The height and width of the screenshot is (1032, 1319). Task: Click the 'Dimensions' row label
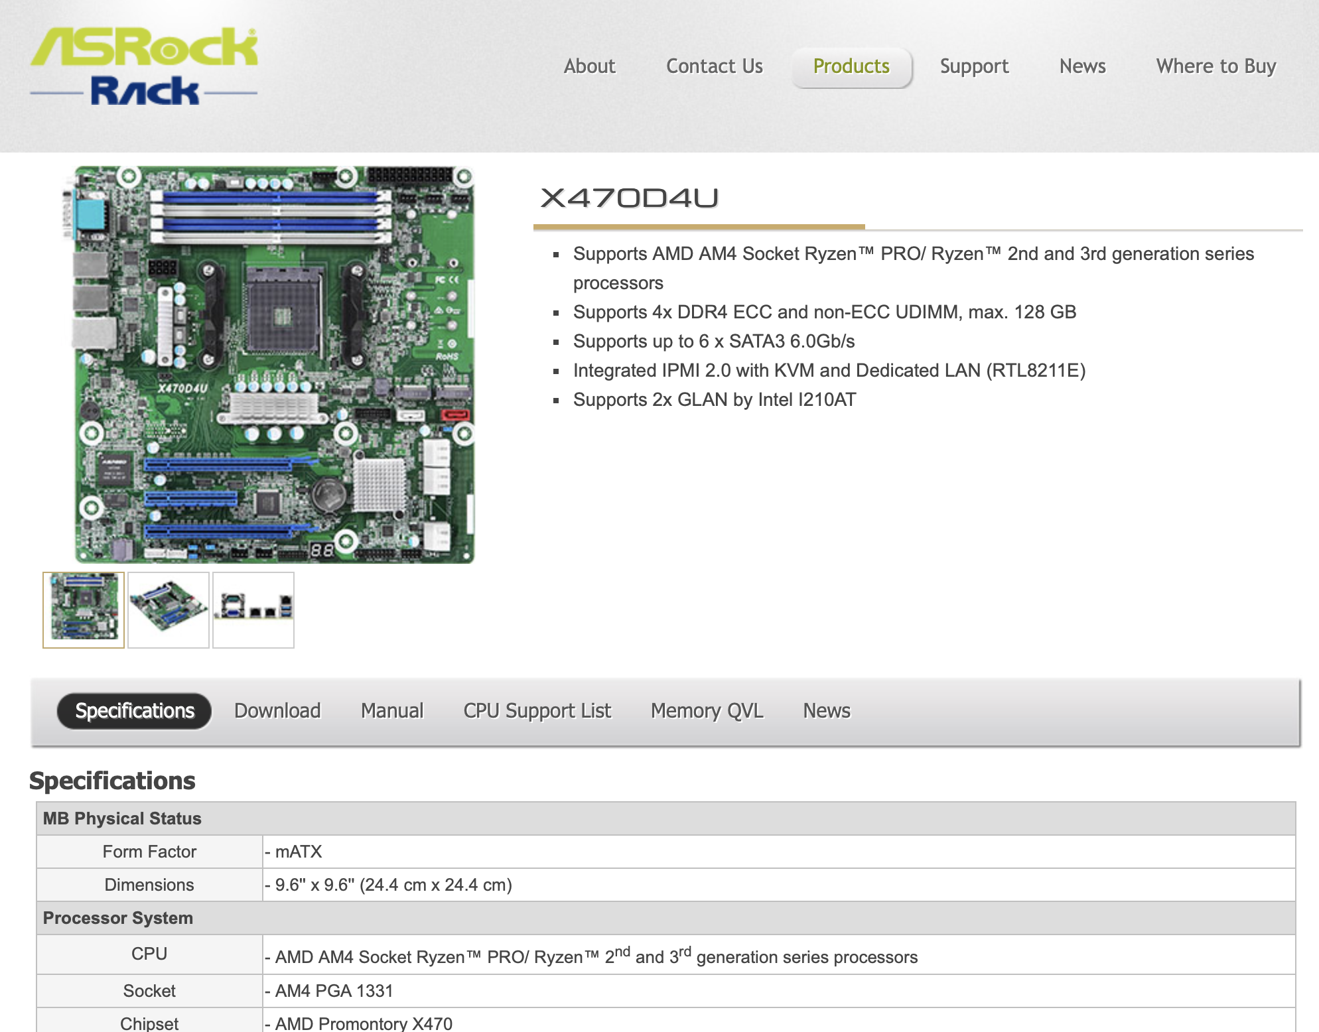pos(149,885)
